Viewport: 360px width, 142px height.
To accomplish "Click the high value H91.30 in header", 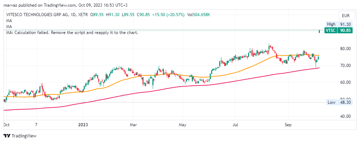I will coord(113,15).
